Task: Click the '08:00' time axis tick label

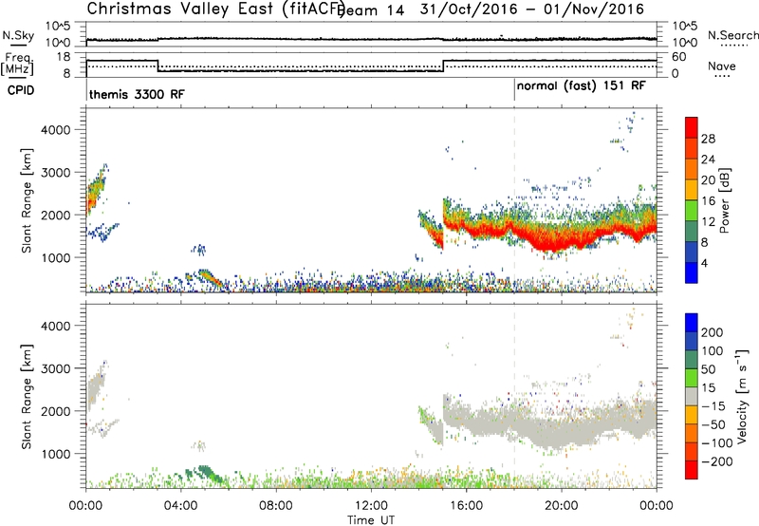Action: (x=276, y=506)
